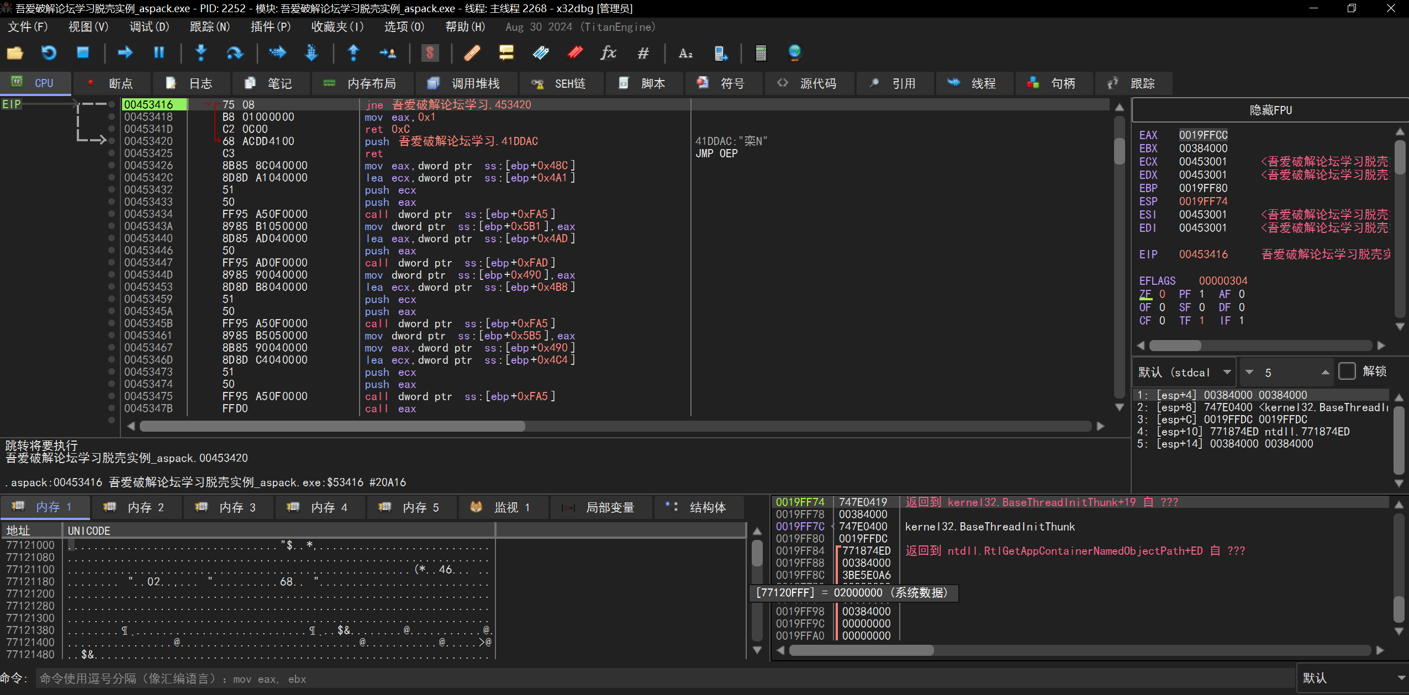
Task: Open the calculator tool icon
Action: (761, 53)
